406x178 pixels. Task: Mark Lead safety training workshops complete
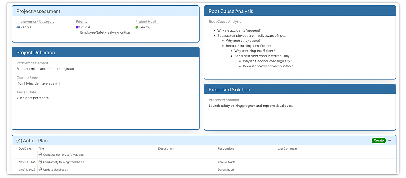pos(40,162)
